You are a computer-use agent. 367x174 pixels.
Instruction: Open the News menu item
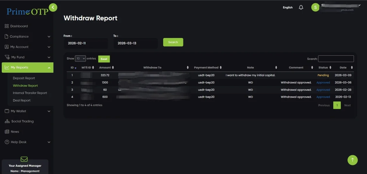point(15,132)
